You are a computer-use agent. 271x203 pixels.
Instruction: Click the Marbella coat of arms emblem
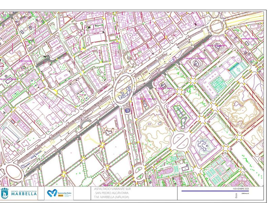click(x=4, y=193)
